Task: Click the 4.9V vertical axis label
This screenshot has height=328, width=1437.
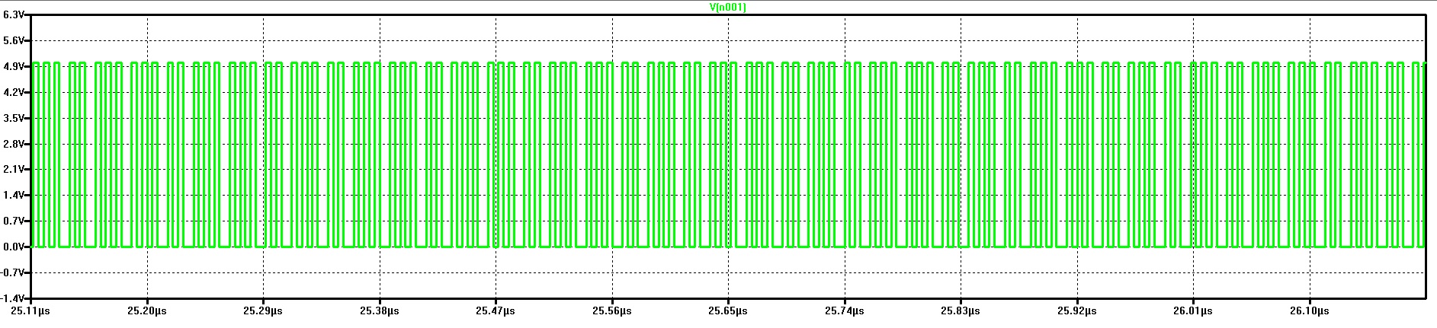Action: click(15, 66)
